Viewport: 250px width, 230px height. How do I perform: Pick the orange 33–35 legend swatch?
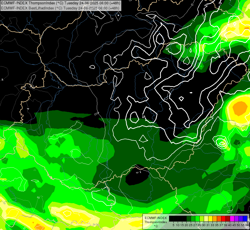point(215,218)
